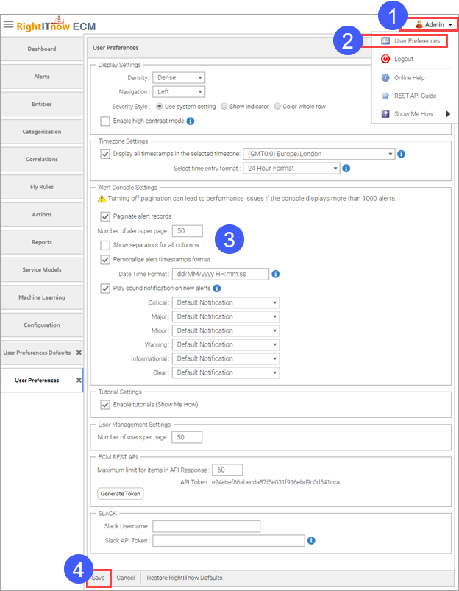Click info icon beside time entry format
The height and width of the screenshot is (591, 459).
click(x=346, y=168)
